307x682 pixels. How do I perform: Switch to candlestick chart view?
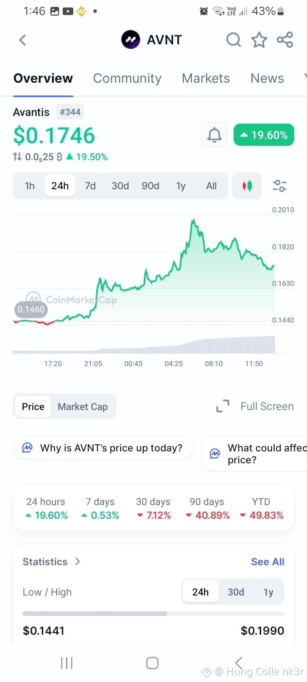click(247, 186)
